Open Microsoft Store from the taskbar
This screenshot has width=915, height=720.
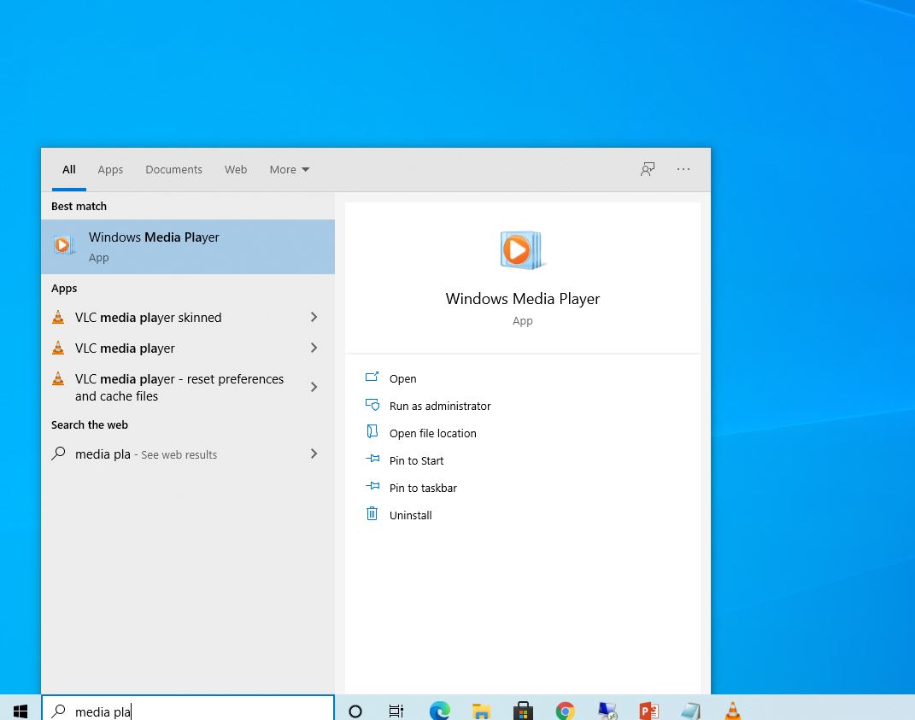point(523,710)
